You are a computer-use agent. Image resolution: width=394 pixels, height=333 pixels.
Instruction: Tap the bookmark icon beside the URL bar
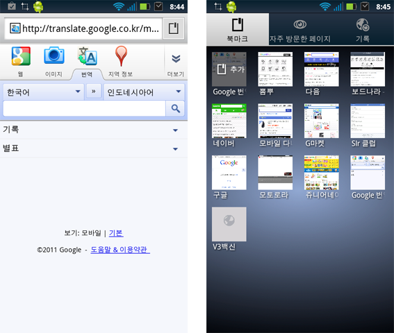click(x=174, y=28)
